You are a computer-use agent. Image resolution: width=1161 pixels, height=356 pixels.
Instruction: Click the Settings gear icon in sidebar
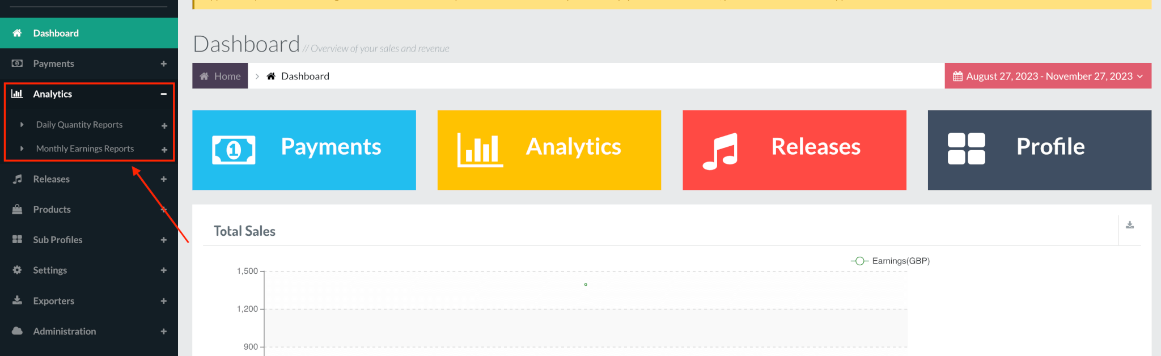[x=18, y=270]
